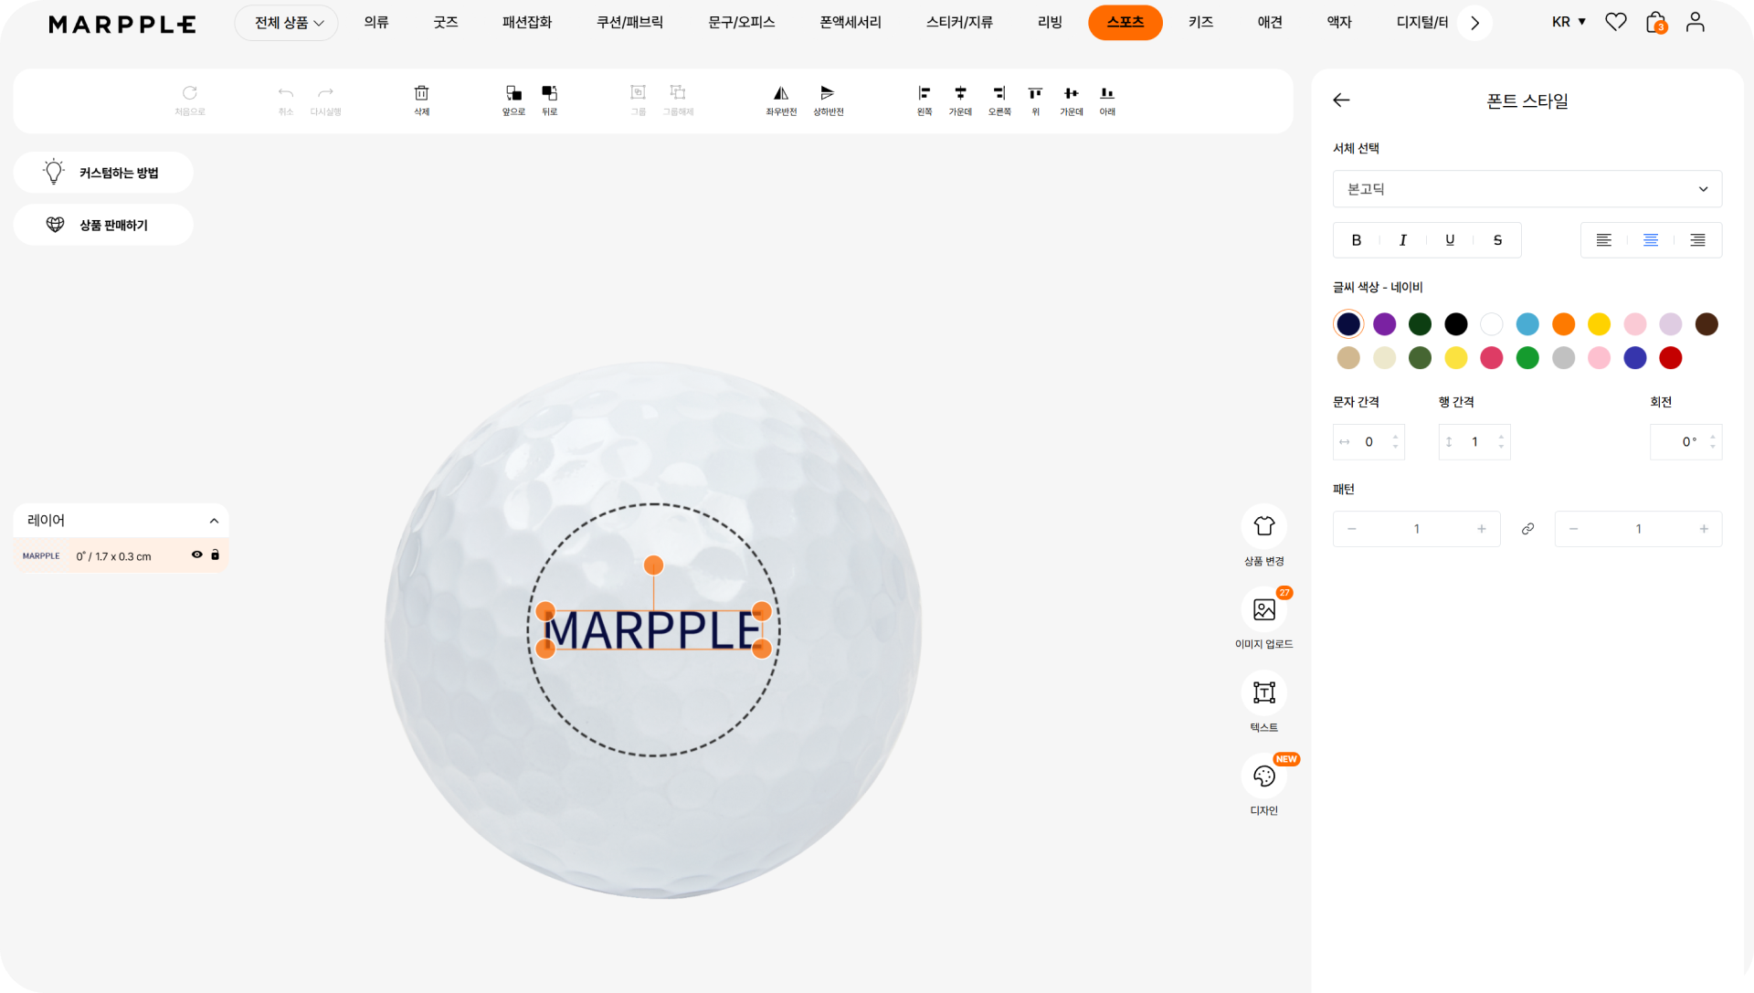Click the delete (삭제) trash icon
This screenshot has width=1754, height=993.
pyautogui.click(x=421, y=94)
